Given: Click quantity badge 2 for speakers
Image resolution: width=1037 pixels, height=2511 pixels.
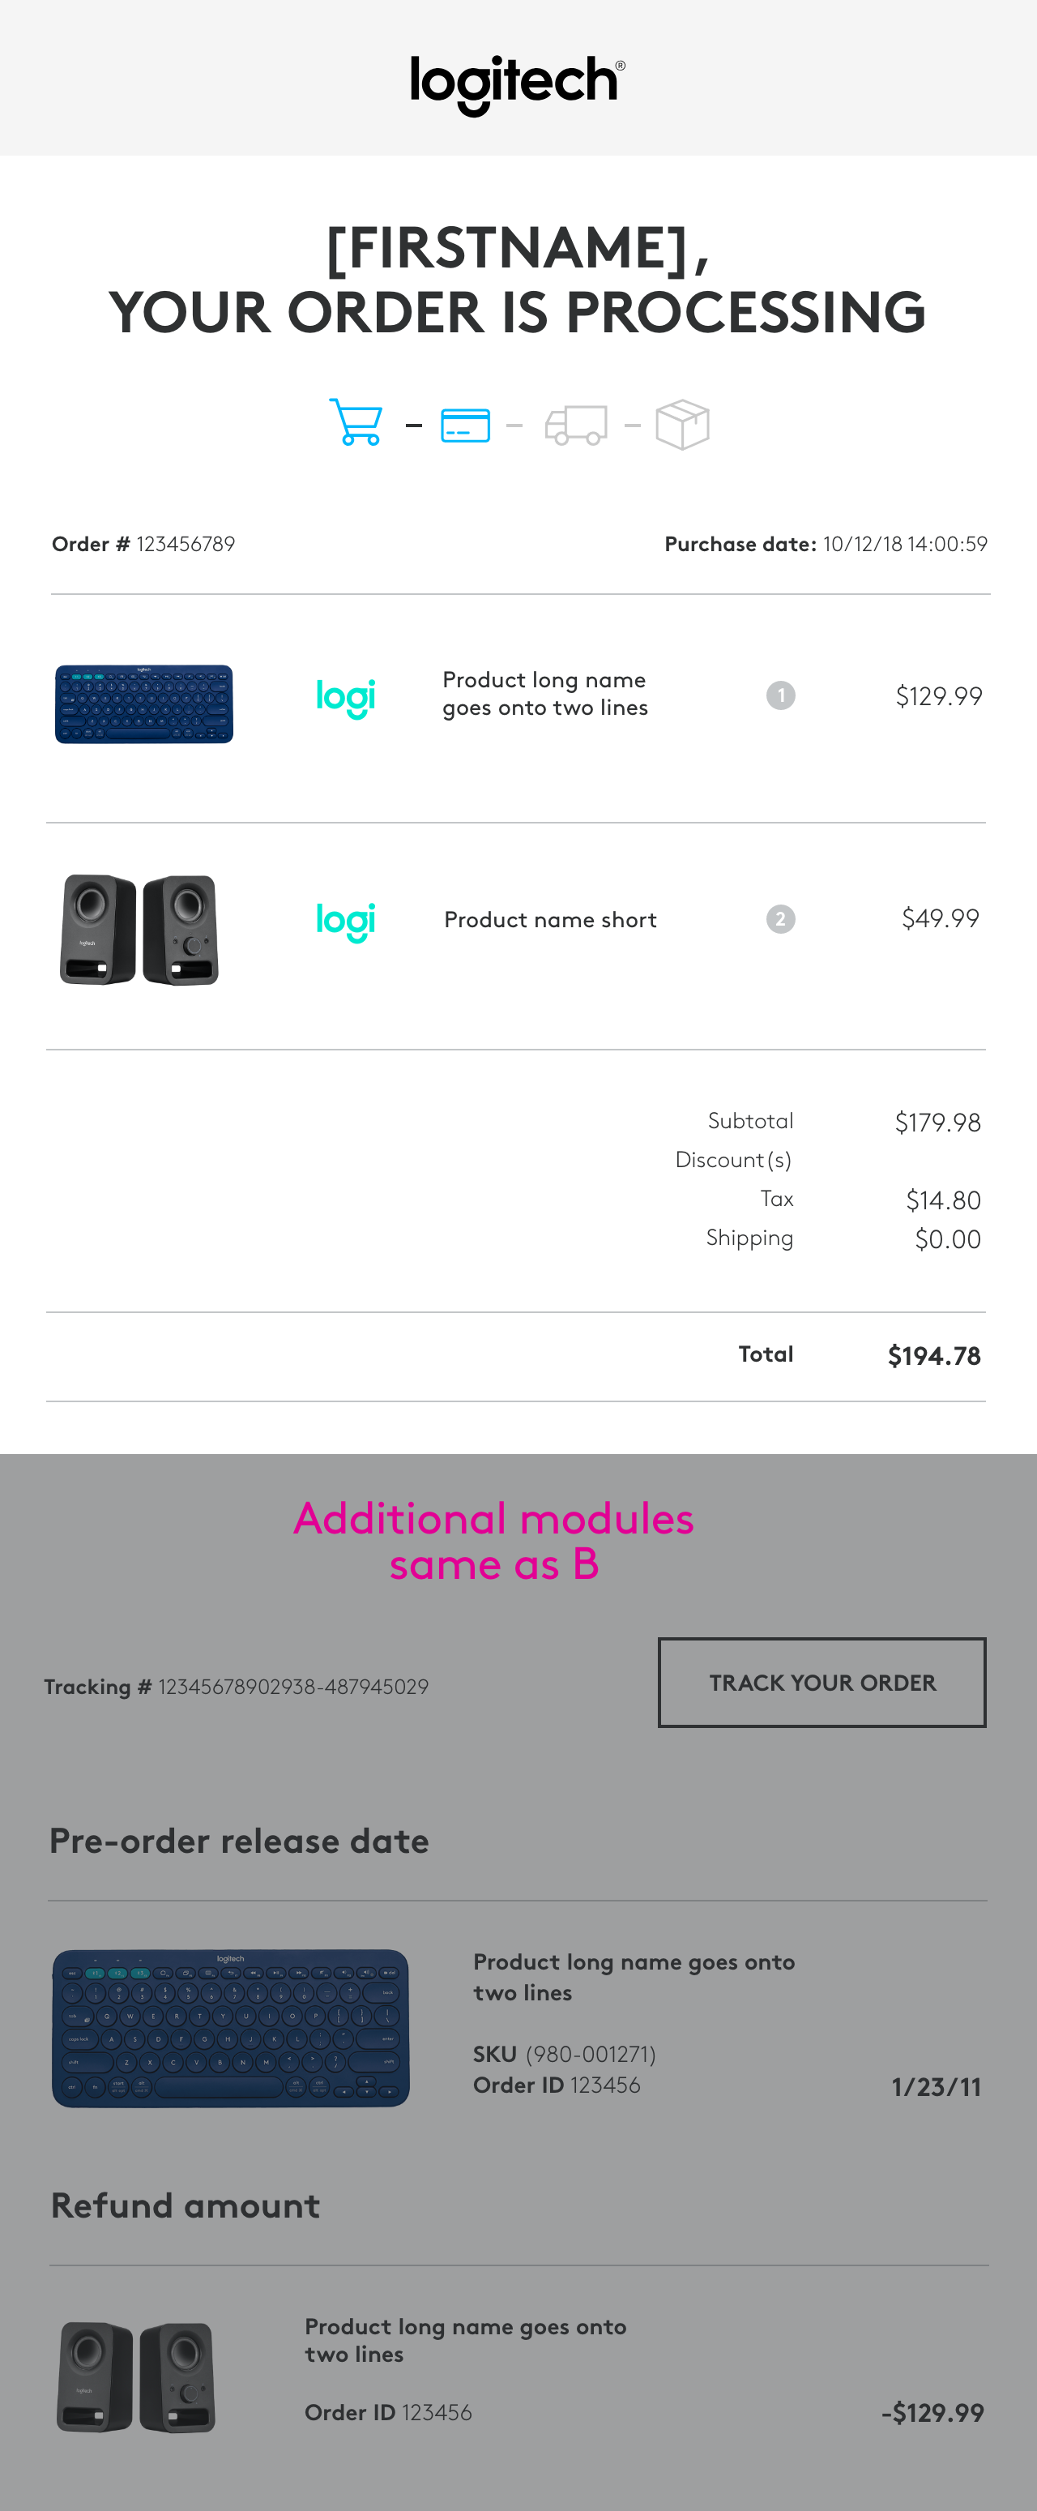Looking at the screenshot, I should tap(781, 919).
